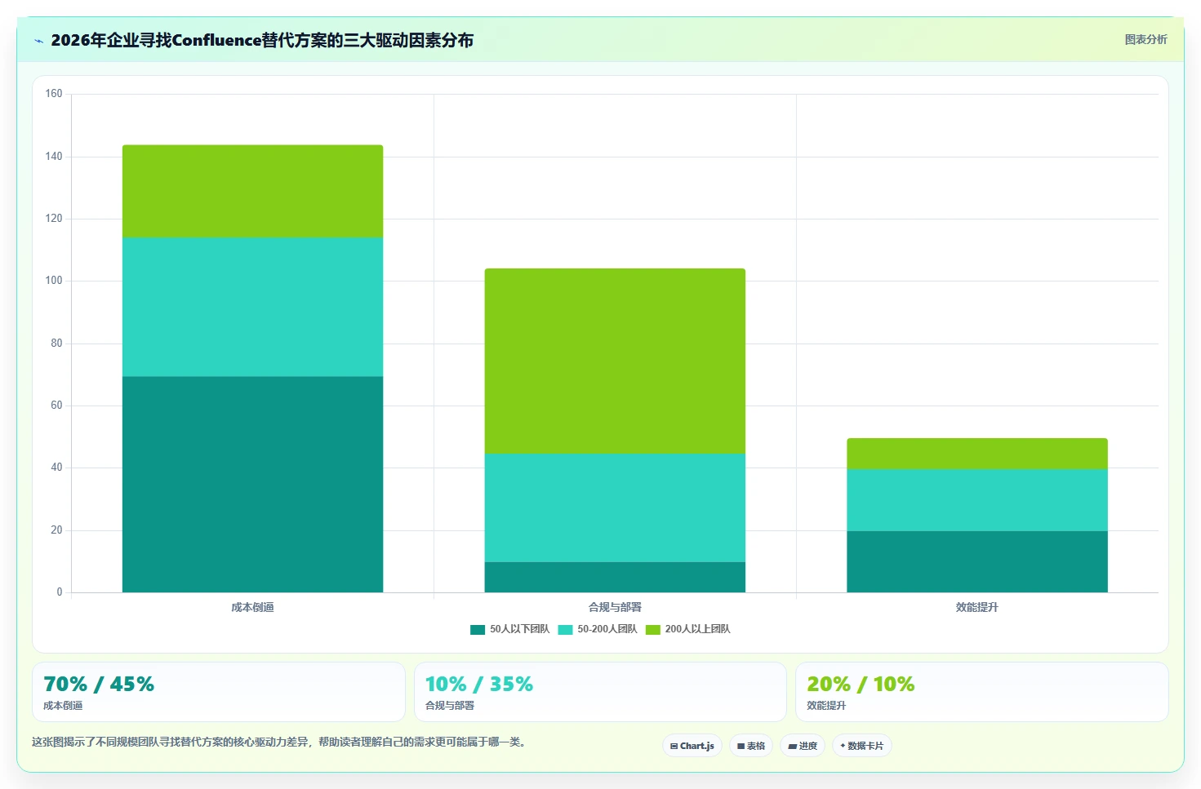Click the 50-200人团队 legend label
Screen dimensions: 1201x789
click(607, 629)
